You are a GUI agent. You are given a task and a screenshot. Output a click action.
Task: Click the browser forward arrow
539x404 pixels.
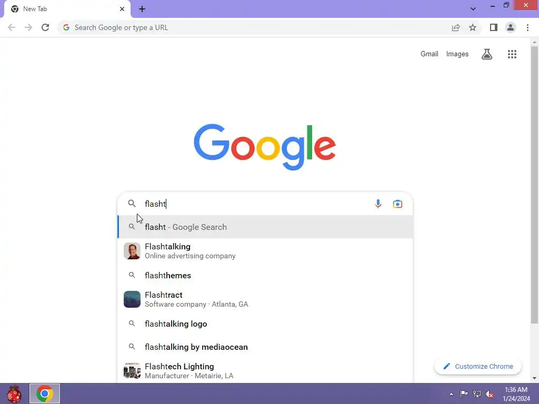tap(28, 27)
